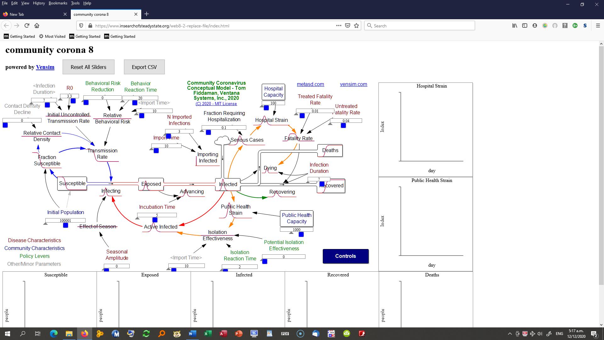Click the metasd.com hyperlink
This screenshot has width=604, height=340.
(310, 84)
